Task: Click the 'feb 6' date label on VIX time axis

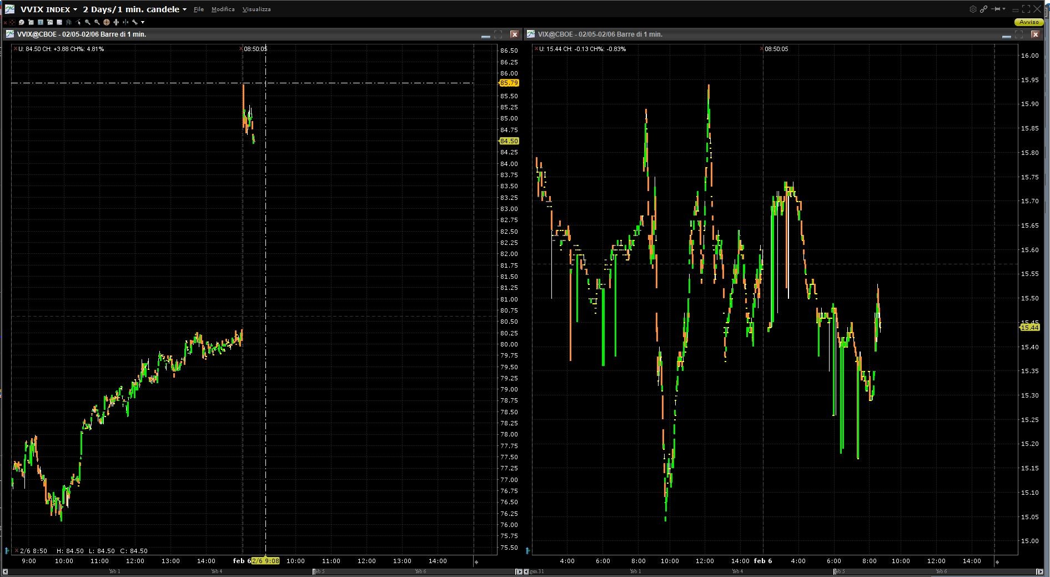Action: pos(763,561)
